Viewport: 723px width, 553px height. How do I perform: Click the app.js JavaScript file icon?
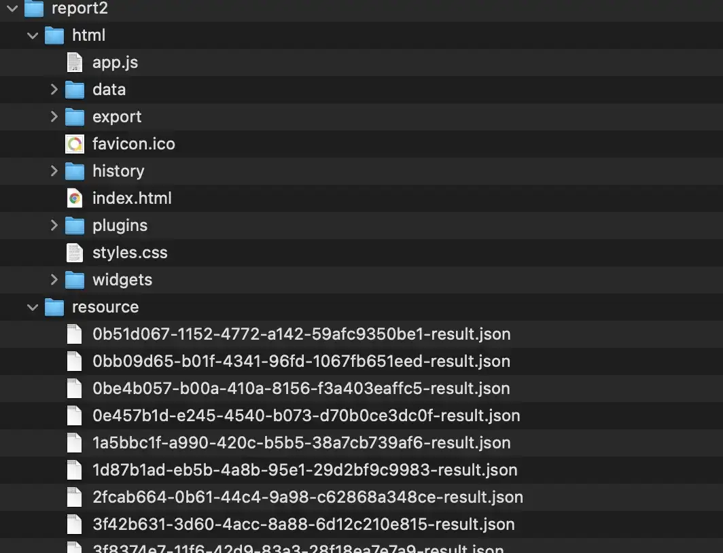75,63
